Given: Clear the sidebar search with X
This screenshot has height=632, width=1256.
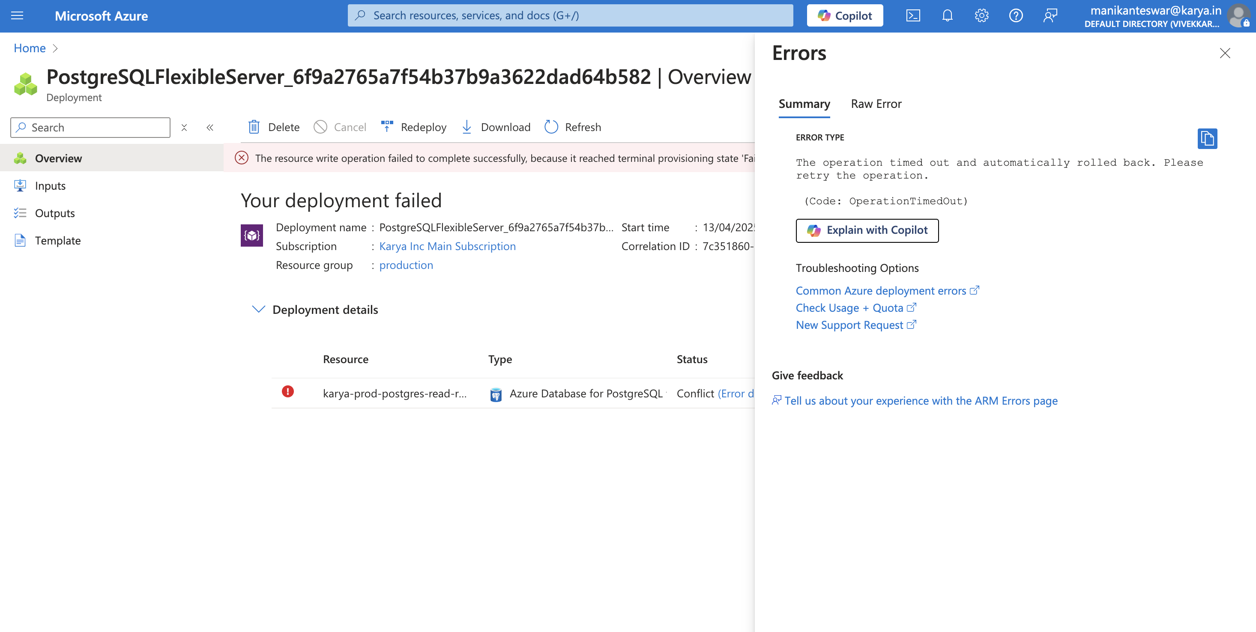Looking at the screenshot, I should [x=184, y=128].
